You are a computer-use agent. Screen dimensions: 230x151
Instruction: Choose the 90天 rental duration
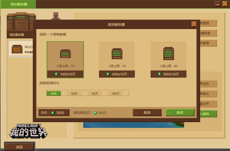(x=95, y=93)
